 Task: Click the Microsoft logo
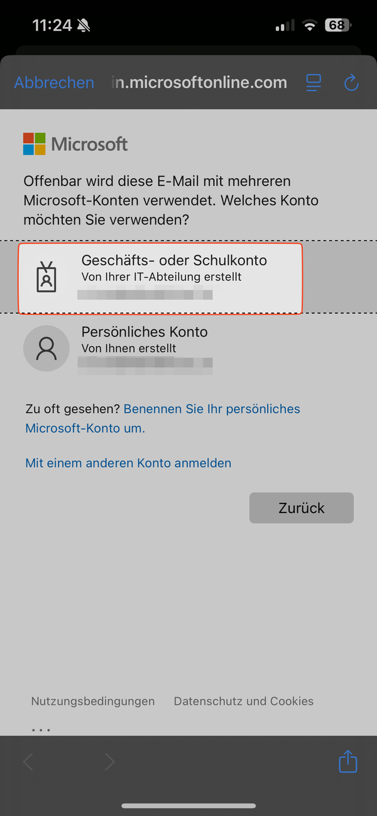[75, 144]
